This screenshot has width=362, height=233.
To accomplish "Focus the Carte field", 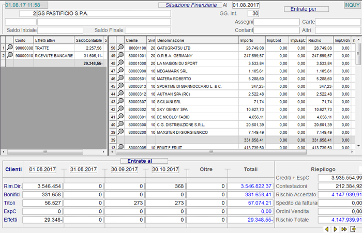I will [338, 22].
